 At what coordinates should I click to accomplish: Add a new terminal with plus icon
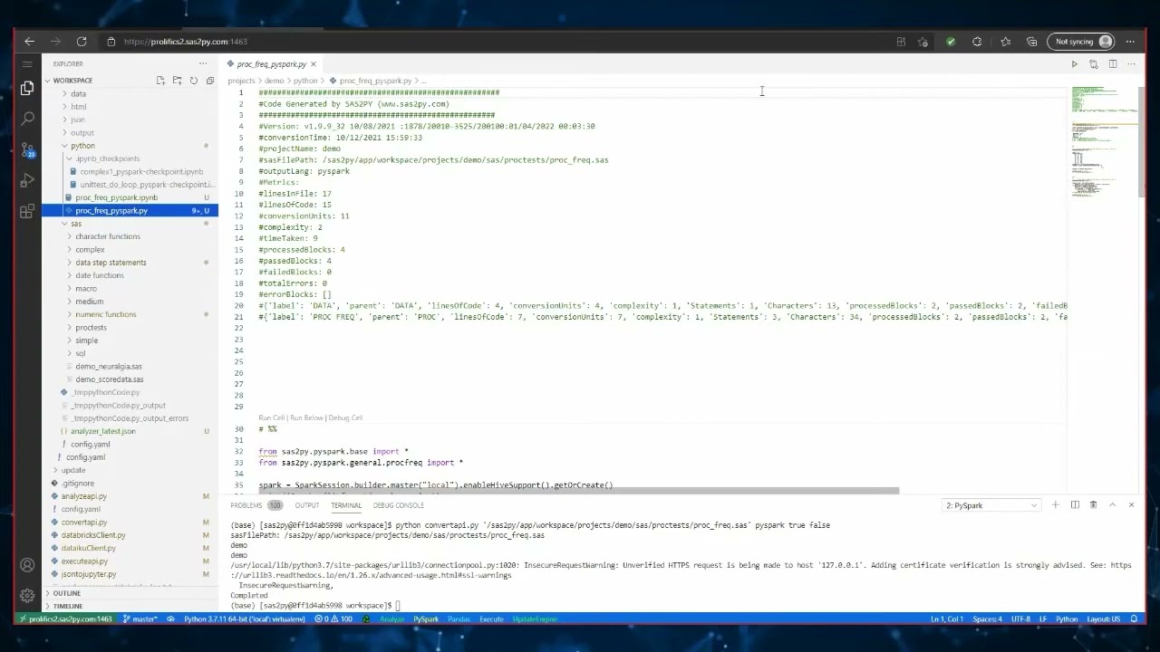(1055, 504)
